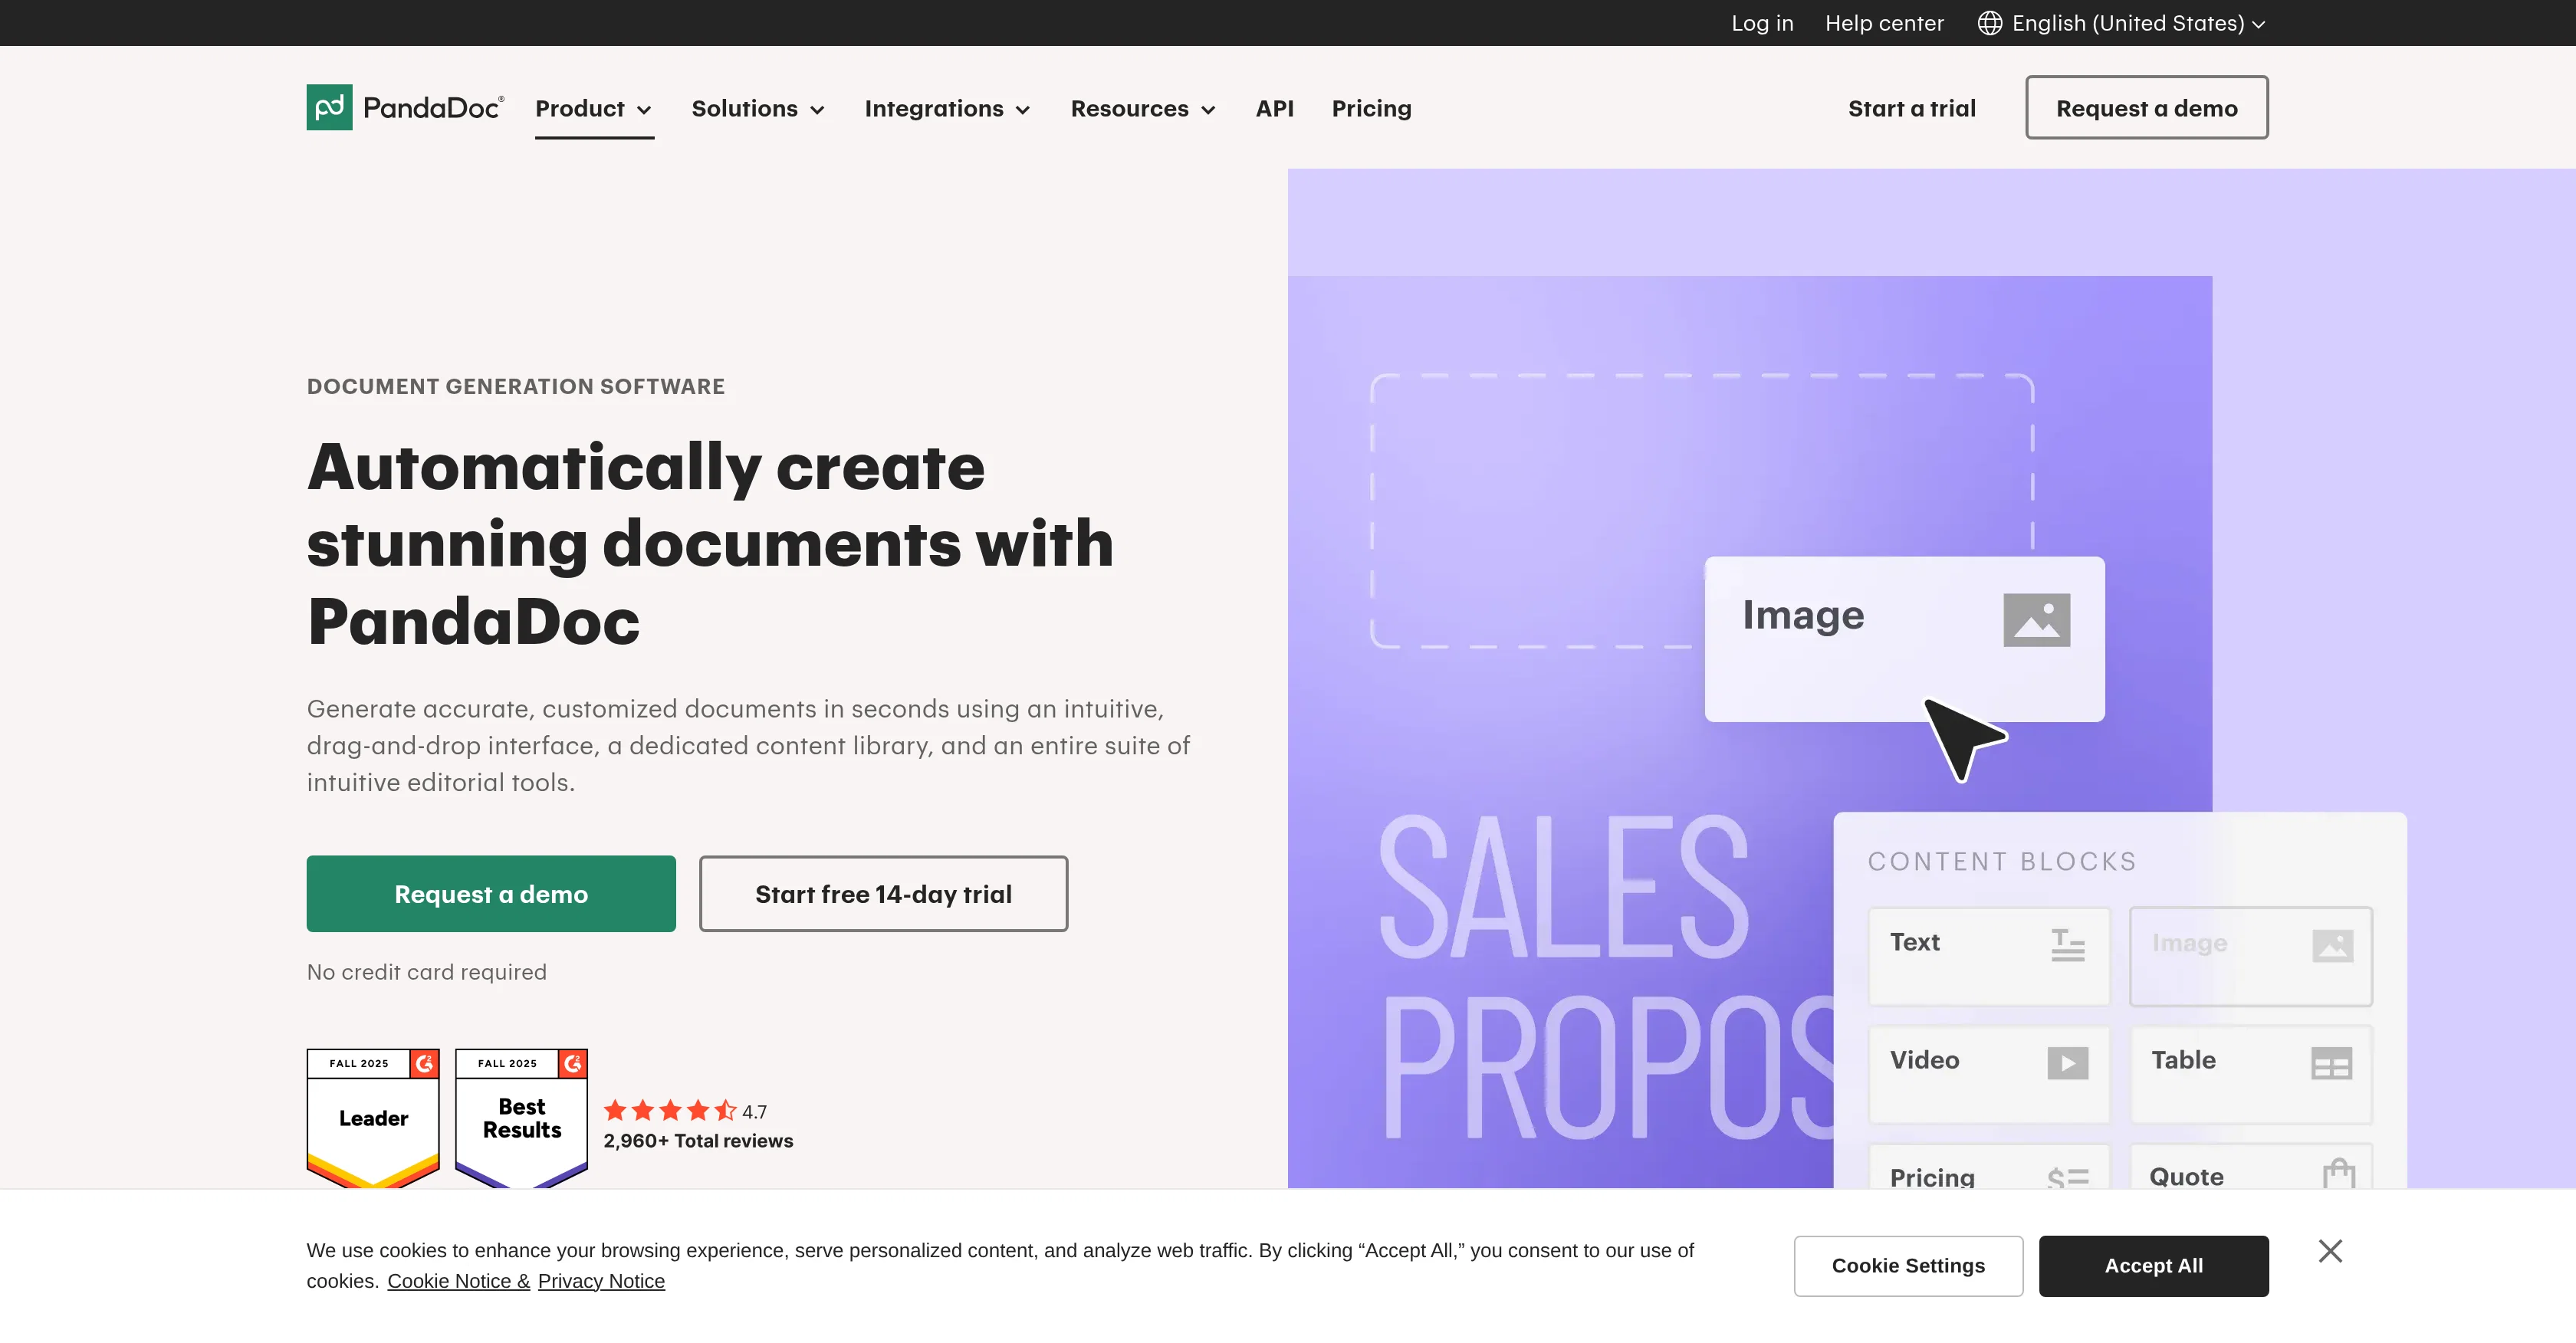This screenshot has width=2576, height=1343.
Task: Click '2,960+ Total reviews' text
Action: 698,1140
